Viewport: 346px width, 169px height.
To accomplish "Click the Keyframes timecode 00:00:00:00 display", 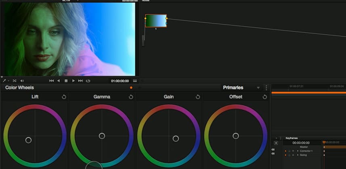I will pos(301,143).
